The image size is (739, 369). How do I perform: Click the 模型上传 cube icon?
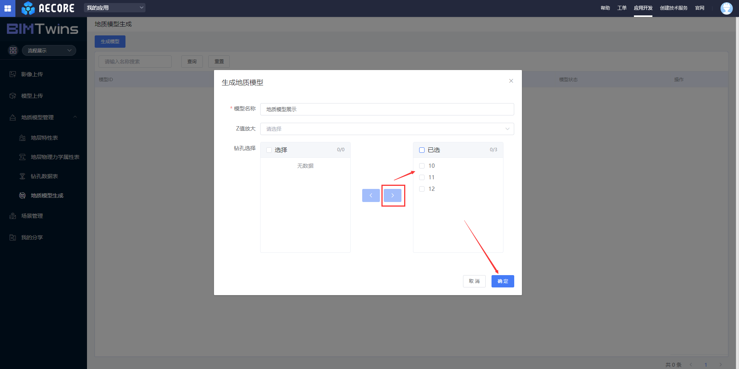click(x=13, y=96)
